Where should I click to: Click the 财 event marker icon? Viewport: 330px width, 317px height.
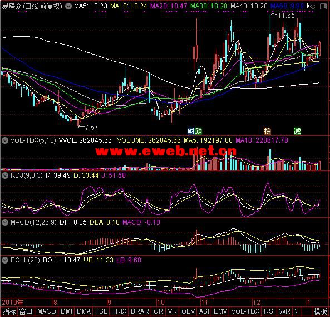191,131
